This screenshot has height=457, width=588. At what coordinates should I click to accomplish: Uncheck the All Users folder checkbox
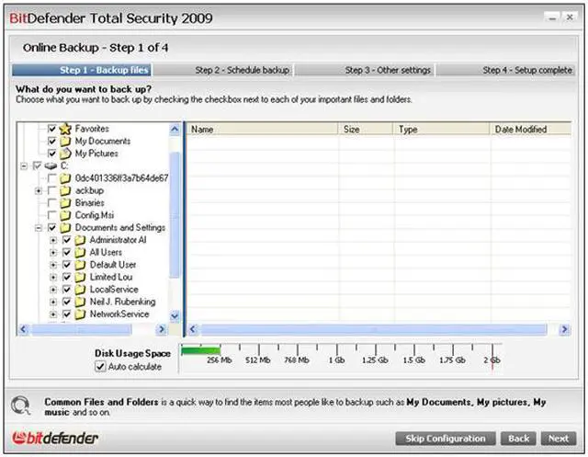(x=66, y=252)
